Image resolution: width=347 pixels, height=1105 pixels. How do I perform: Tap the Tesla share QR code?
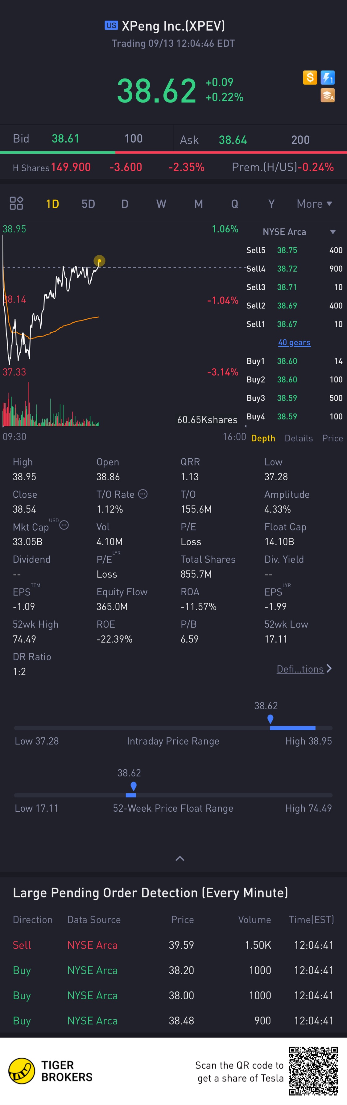point(313,1071)
